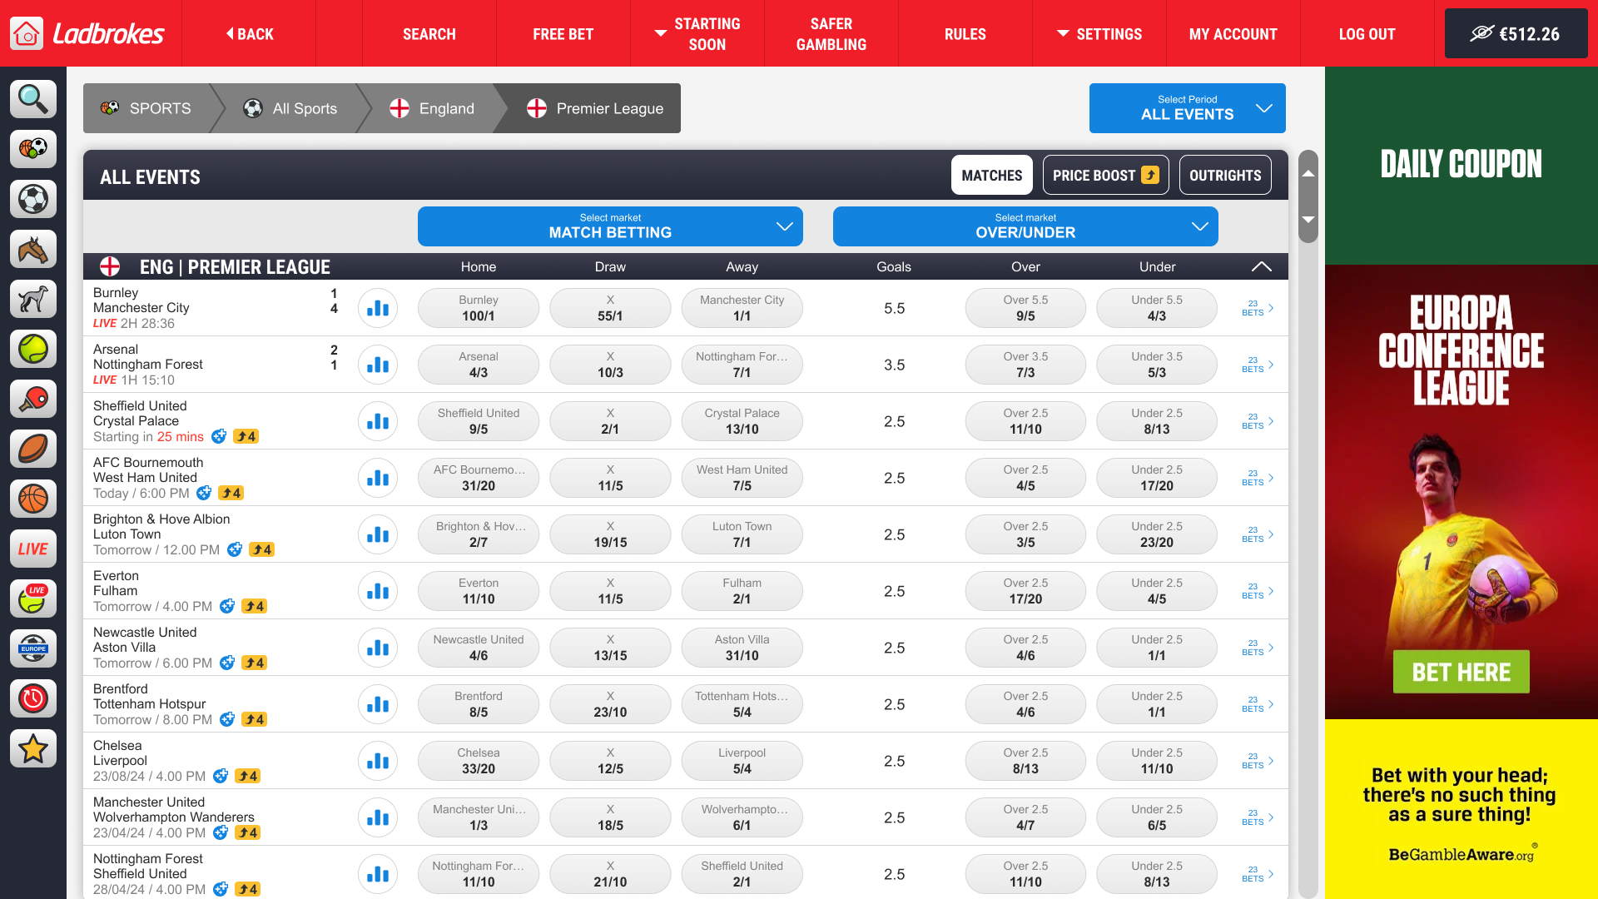Screen dimensions: 1598x899
Task: Open the MATCH BETTING market dropdown
Action: [x=610, y=226]
